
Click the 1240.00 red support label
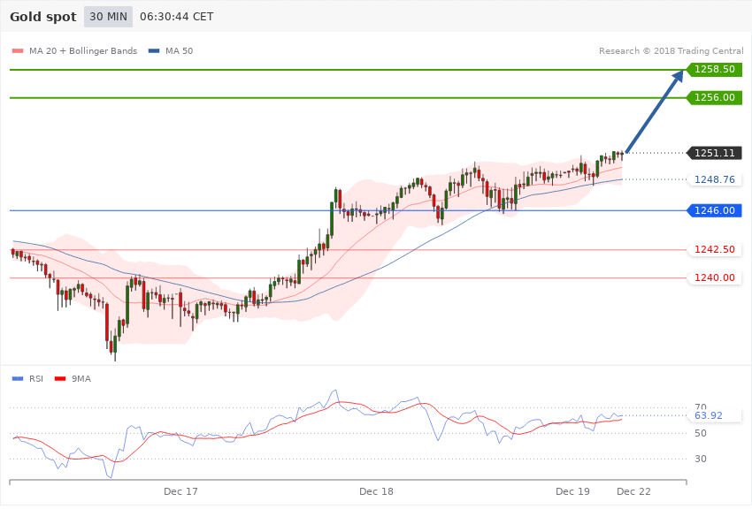point(715,277)
